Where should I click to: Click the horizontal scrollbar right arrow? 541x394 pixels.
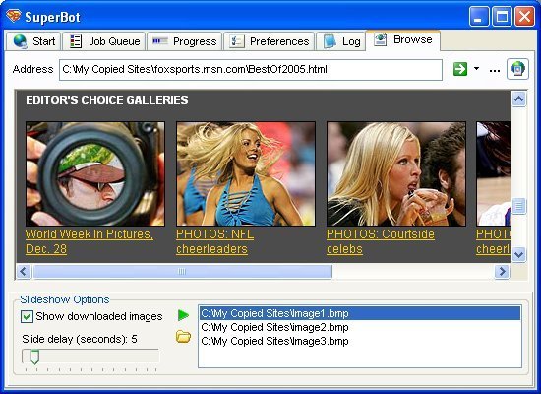point(502,272)
